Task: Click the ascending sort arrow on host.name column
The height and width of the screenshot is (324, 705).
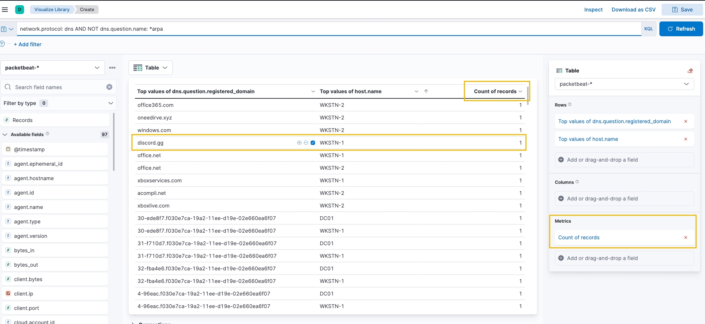Action: coord(426,91)
